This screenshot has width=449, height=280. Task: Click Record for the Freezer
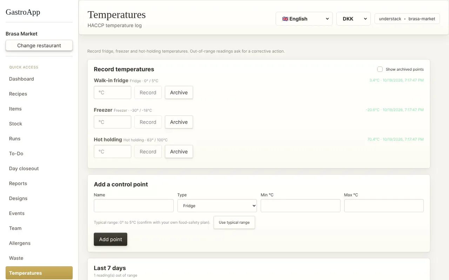click(148, 122)
